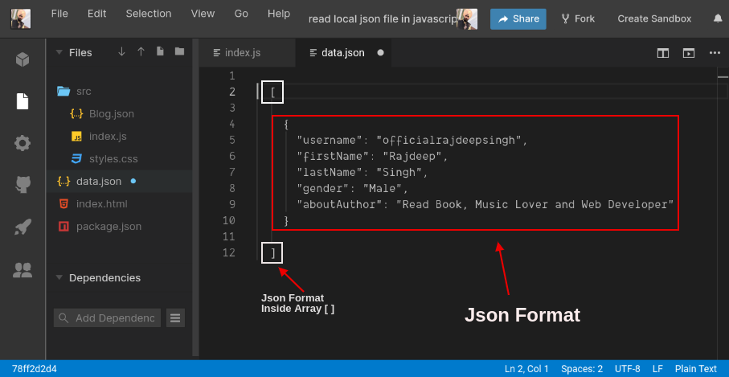
Task: Click the CodeSandbox logo avatar top-left
Action: tap(21, 19)
